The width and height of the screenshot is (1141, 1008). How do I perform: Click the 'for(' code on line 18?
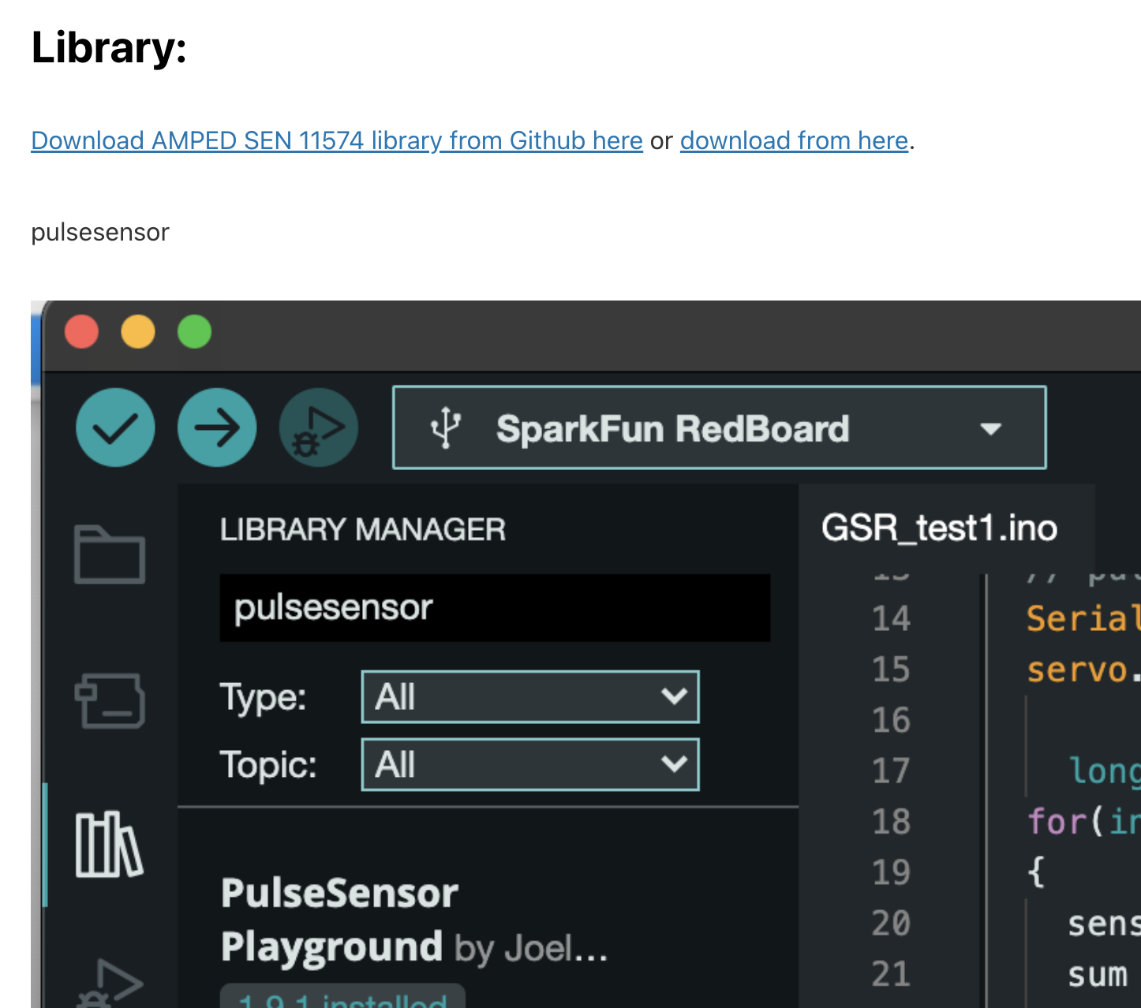(x=1065, y=822)
